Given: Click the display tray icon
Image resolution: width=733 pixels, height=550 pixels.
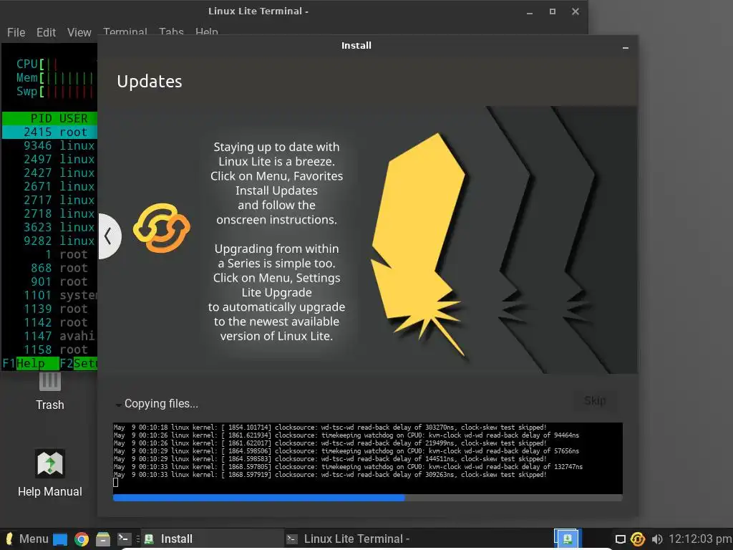Looking at the screenshot, I should (x=620, y=539).
